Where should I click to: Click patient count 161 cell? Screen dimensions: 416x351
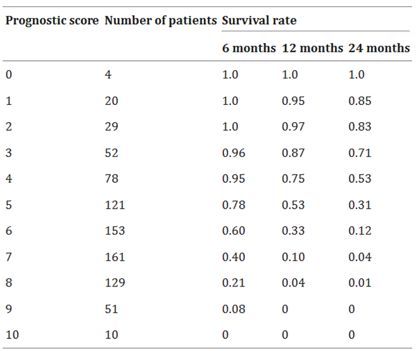click(x=115, y=257)
